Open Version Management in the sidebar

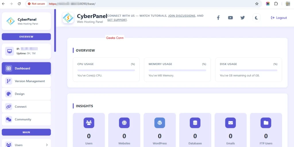(x=26, y=81)
